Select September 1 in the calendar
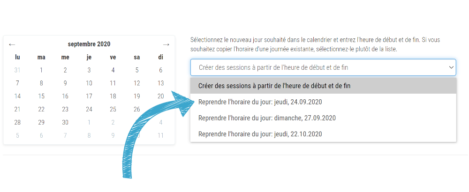Screen dimensions: 469x192 pos(41,70)
